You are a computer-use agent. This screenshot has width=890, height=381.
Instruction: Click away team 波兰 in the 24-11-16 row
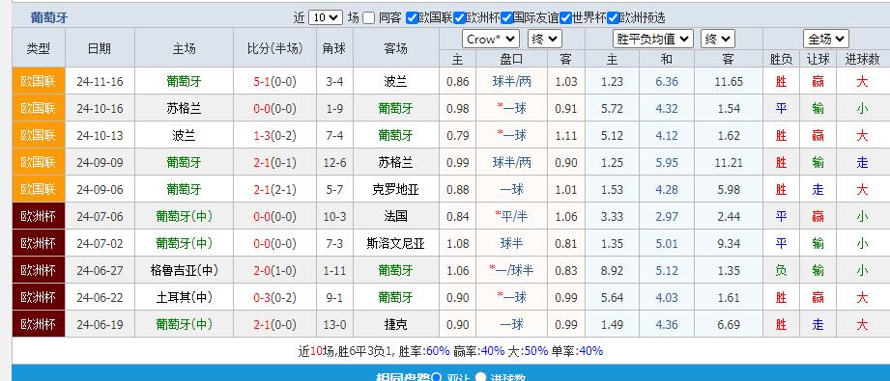tap(395, 82)
